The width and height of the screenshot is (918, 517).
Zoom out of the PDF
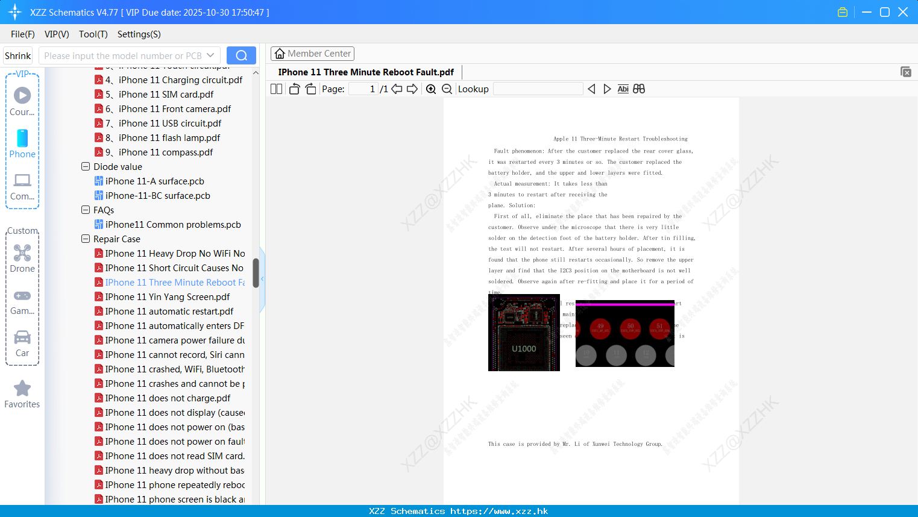pyautogui.click(x=447, y=89)
